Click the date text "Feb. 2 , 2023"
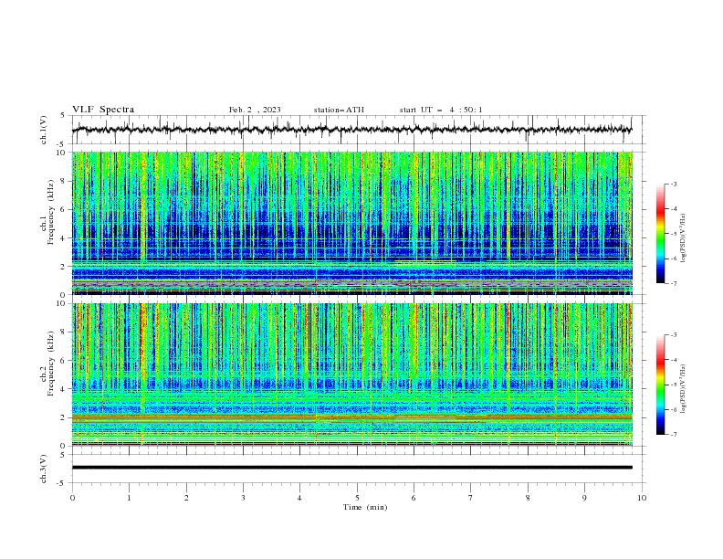 click(255, 110)
